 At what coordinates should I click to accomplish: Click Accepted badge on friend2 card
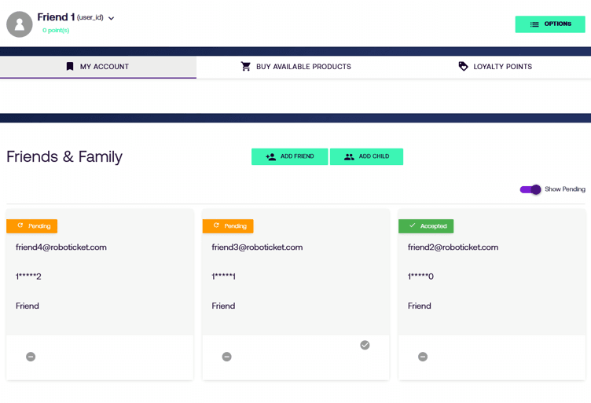point(426,226)
